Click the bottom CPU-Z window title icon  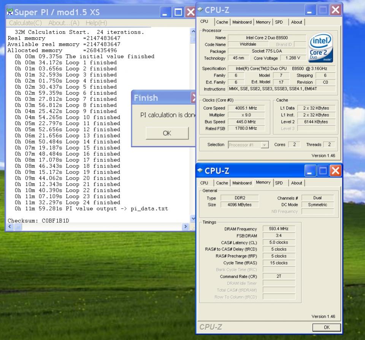click(x=200, y=170)
